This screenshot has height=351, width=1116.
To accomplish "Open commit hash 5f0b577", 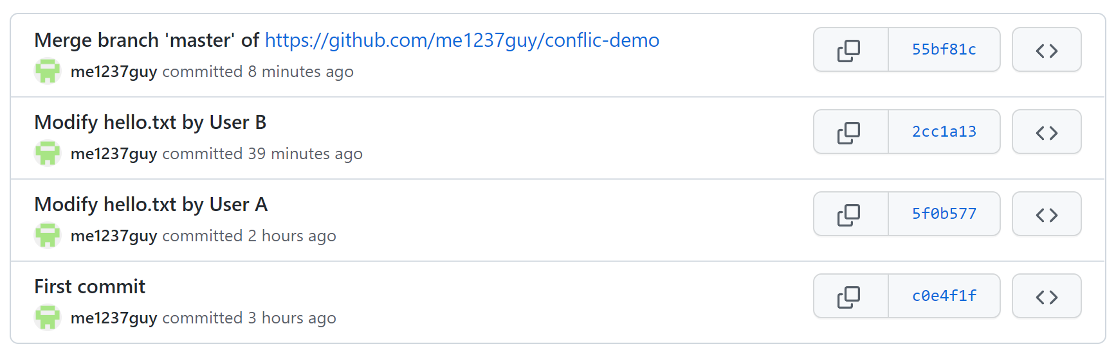I will click(x=944, y=214).
